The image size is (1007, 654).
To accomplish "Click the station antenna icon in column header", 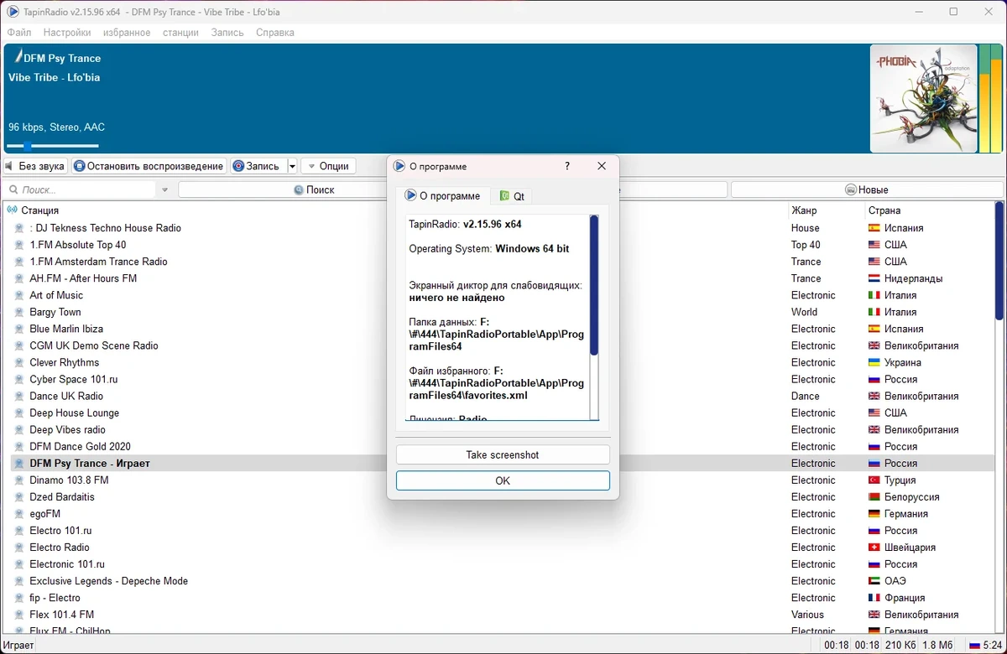I will [12, 210].
